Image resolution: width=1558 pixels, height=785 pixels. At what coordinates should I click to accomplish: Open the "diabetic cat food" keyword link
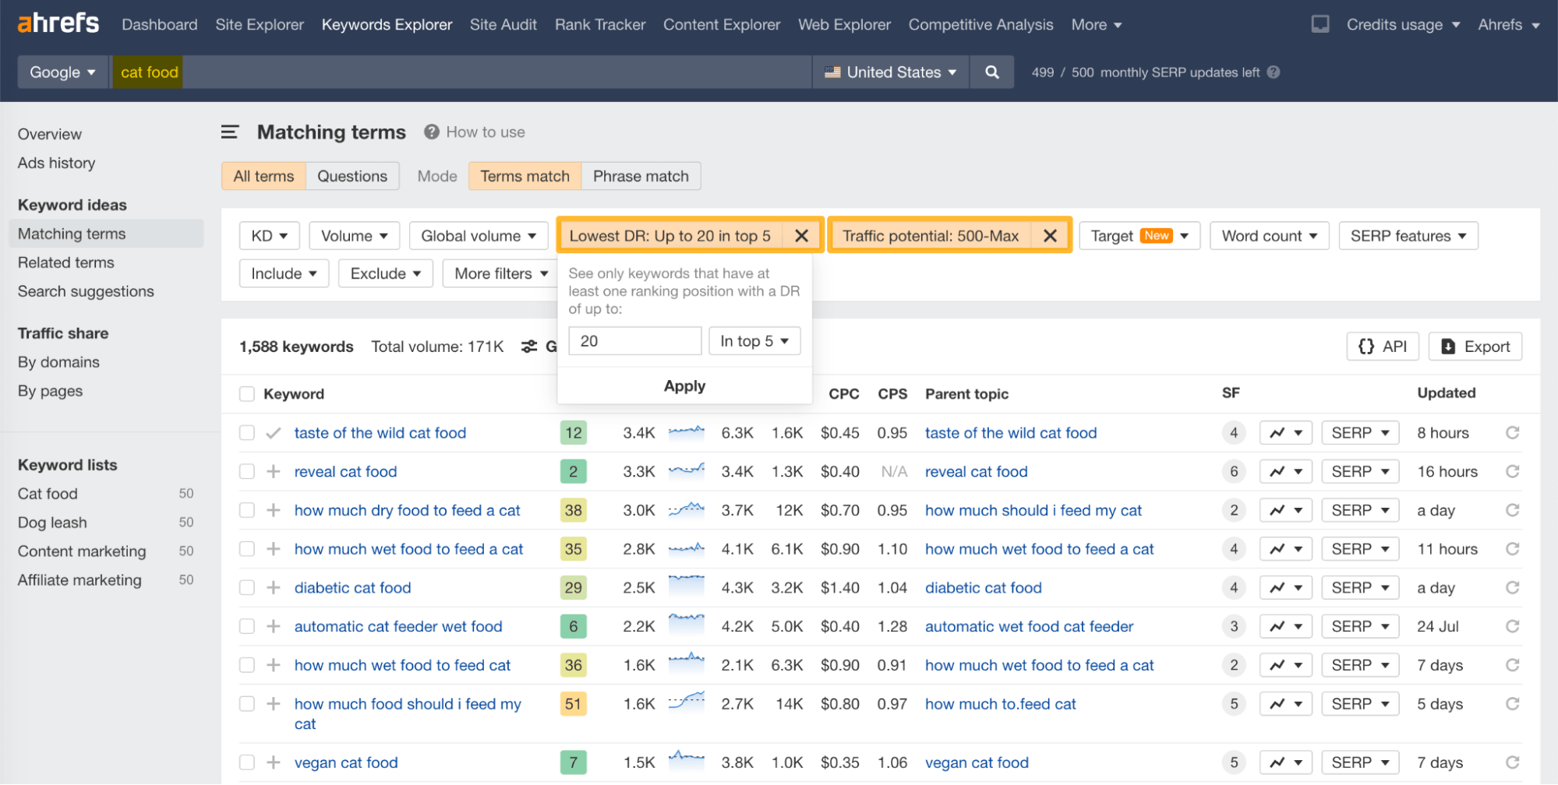coord(352,587)
